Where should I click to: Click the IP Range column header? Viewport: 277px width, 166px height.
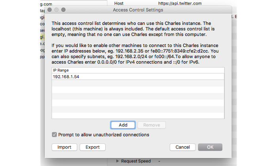pos(138,70)
